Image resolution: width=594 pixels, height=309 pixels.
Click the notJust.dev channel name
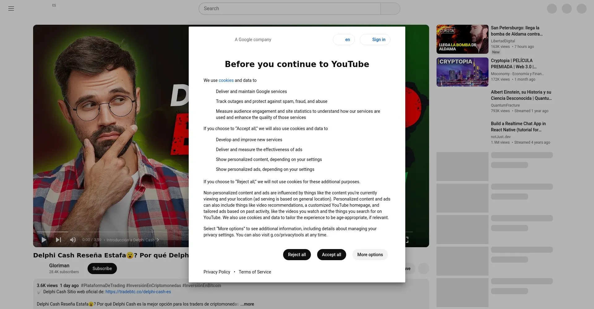501,137
